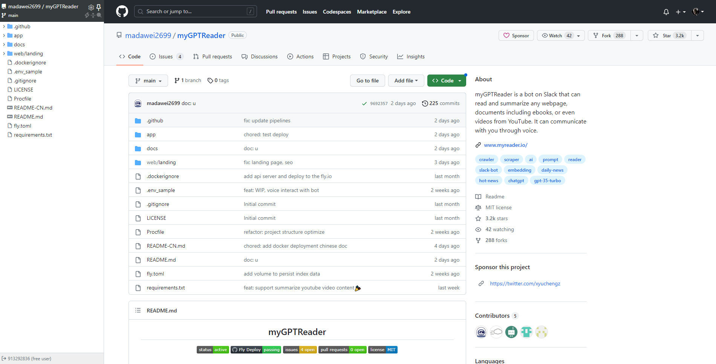View the 1 branch link
716x364 pixels.
[188, 80]
